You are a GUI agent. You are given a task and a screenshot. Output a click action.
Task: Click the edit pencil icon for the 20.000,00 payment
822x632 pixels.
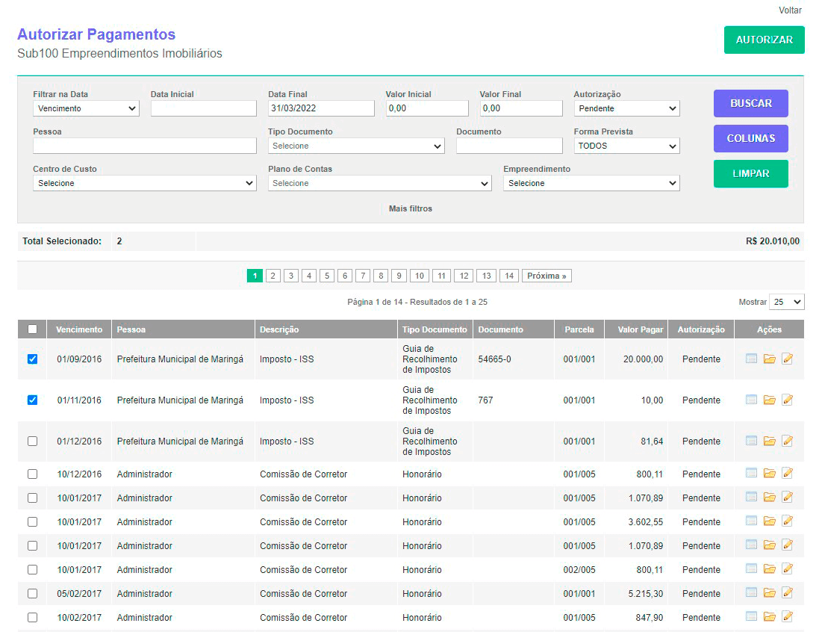[787, 359]
